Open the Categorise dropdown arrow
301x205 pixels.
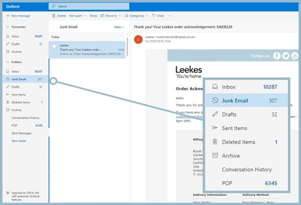click(147, 15)
